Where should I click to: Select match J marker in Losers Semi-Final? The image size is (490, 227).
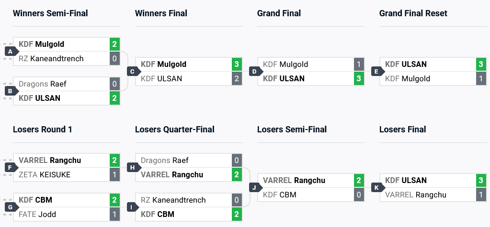point(254,187)
